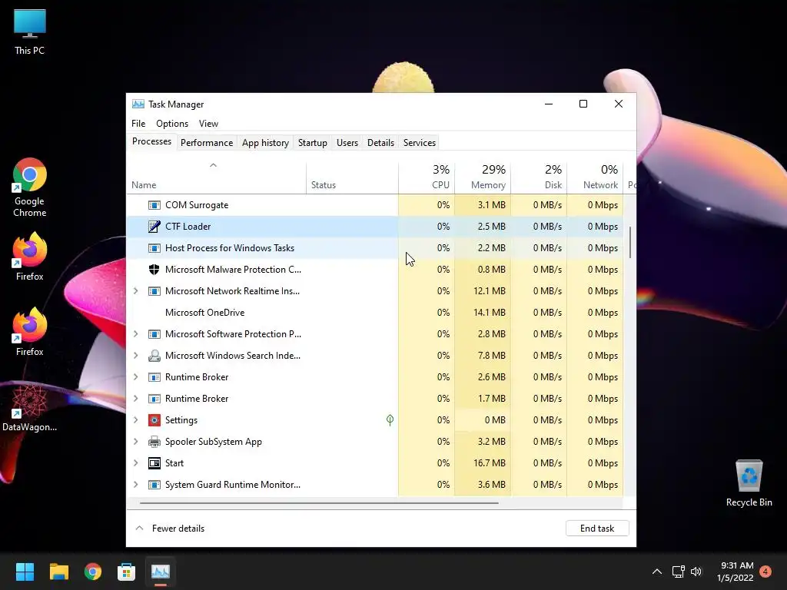Click the Microsoft Malware Protection shield icon

[x=154, y=270]
